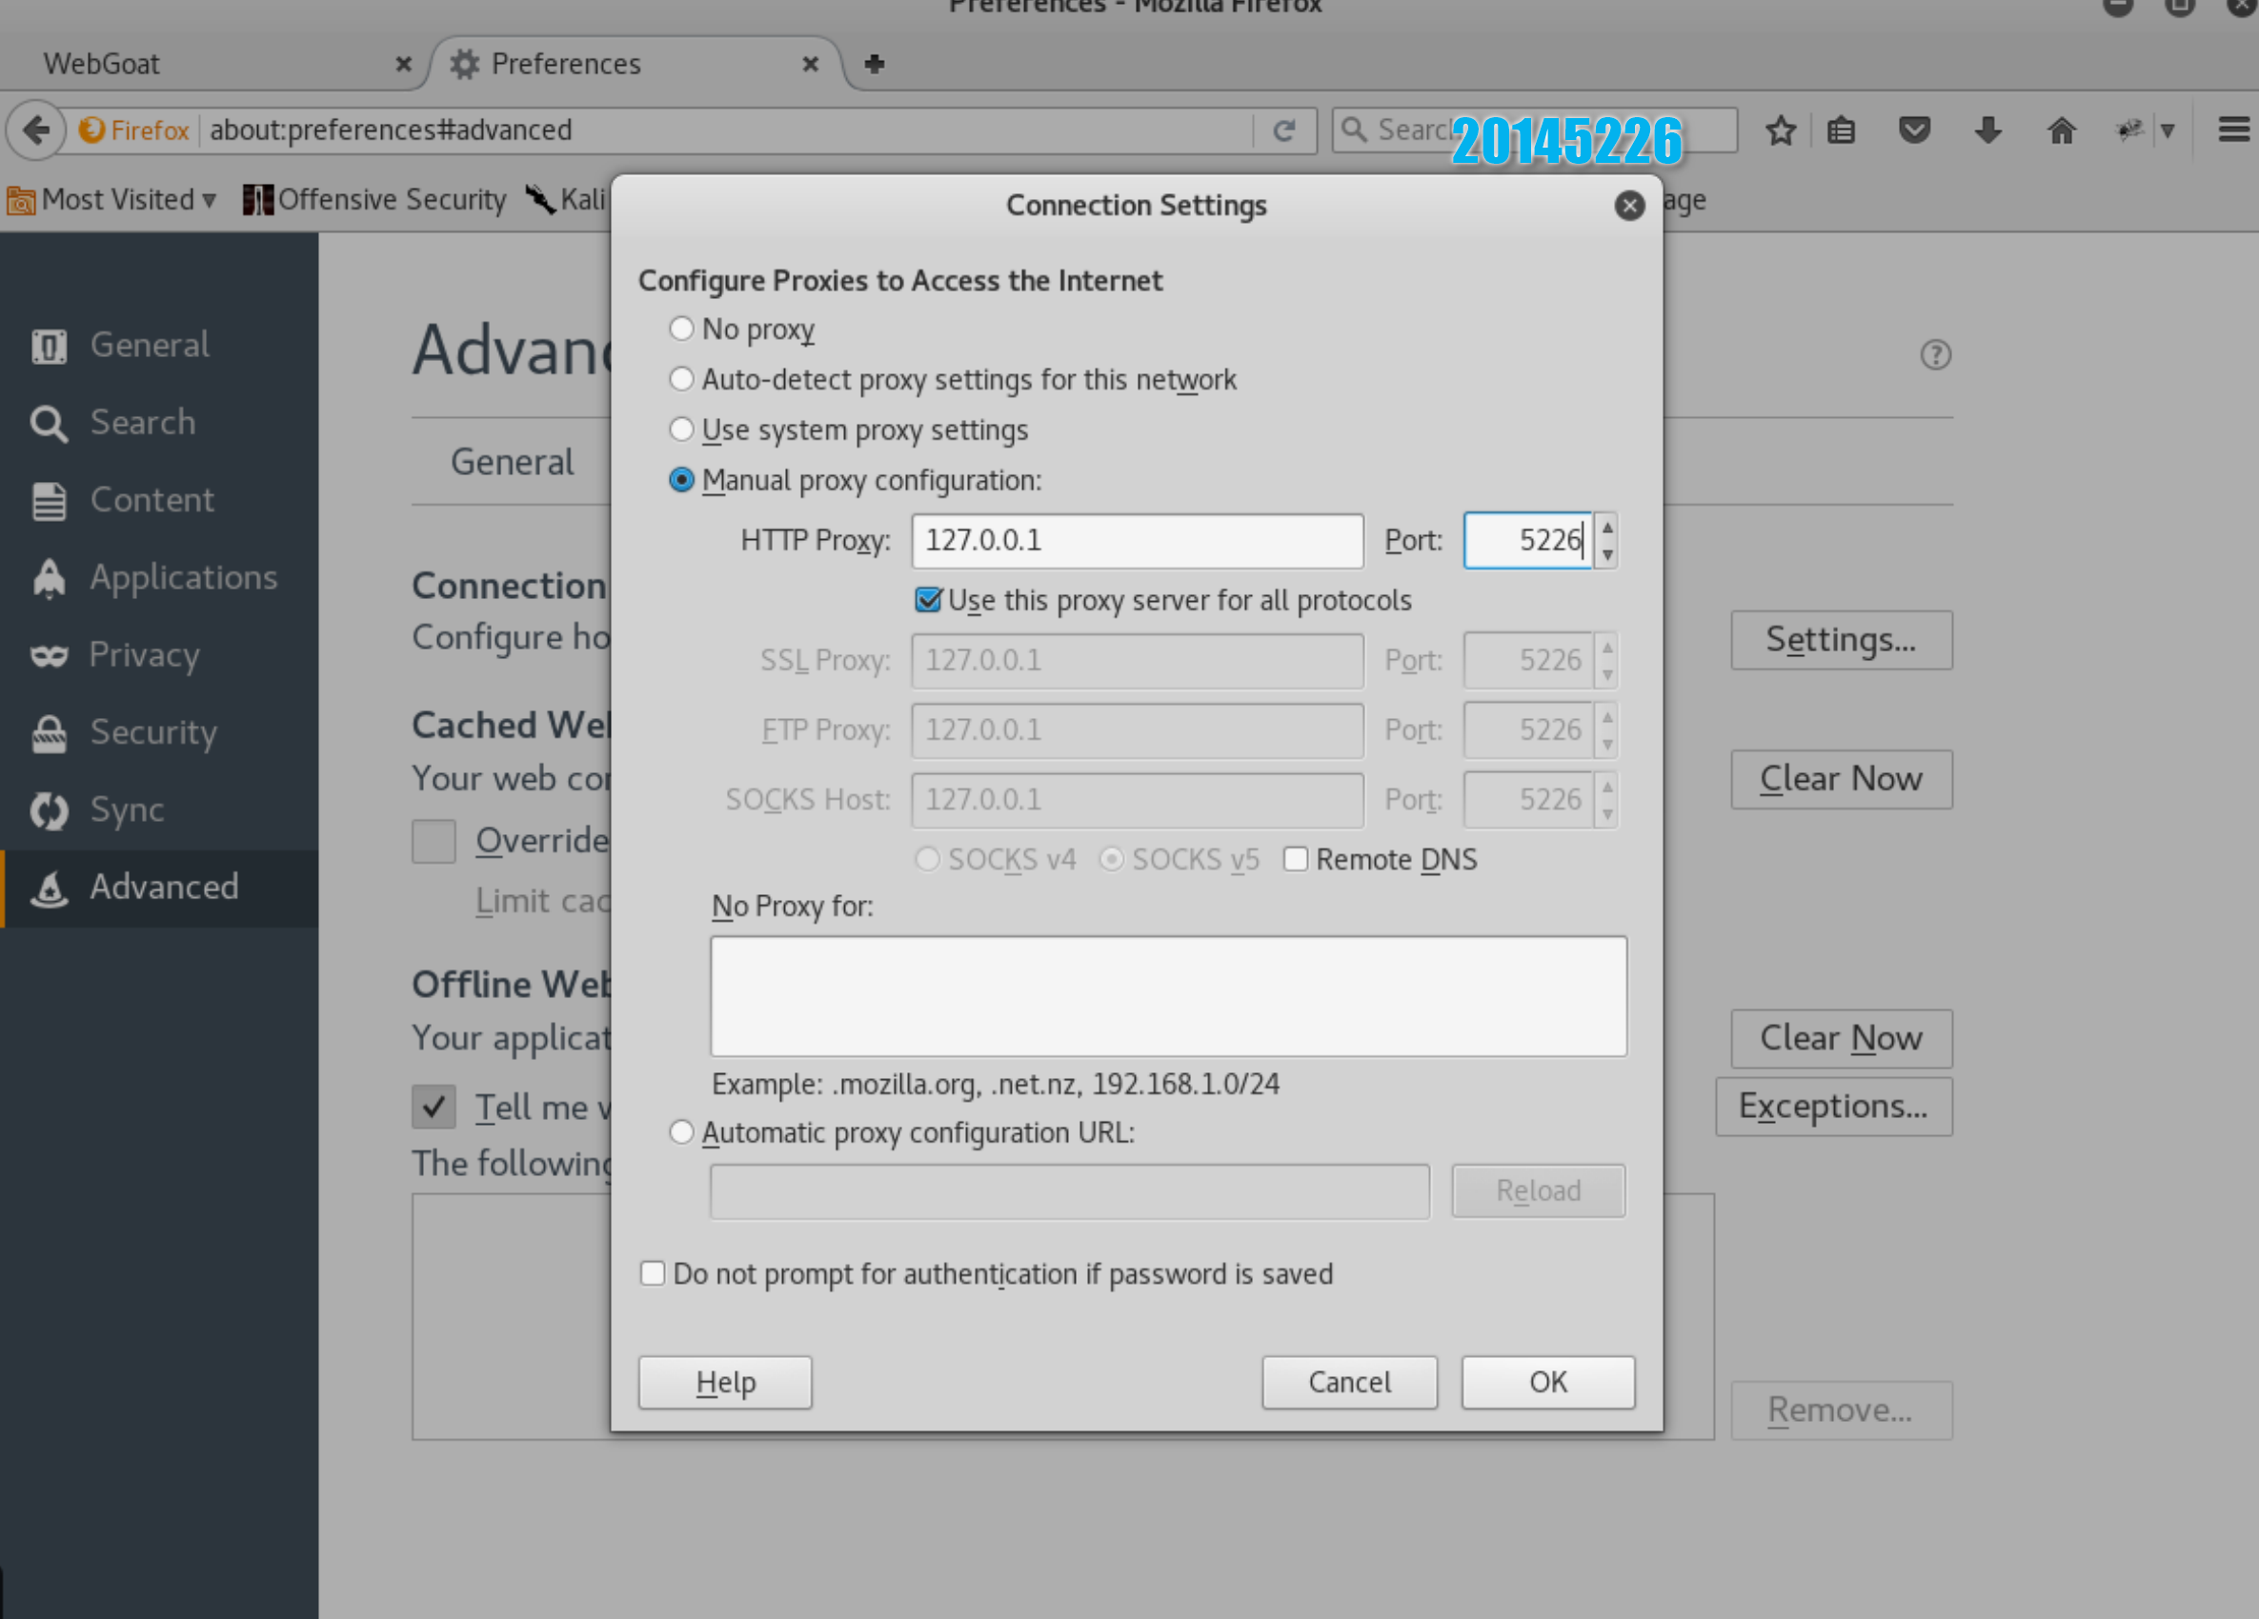Click the address bar showing about:preferences#advanced
Viewport: 2259px width, 1619px height.
[x=727, y=130]
